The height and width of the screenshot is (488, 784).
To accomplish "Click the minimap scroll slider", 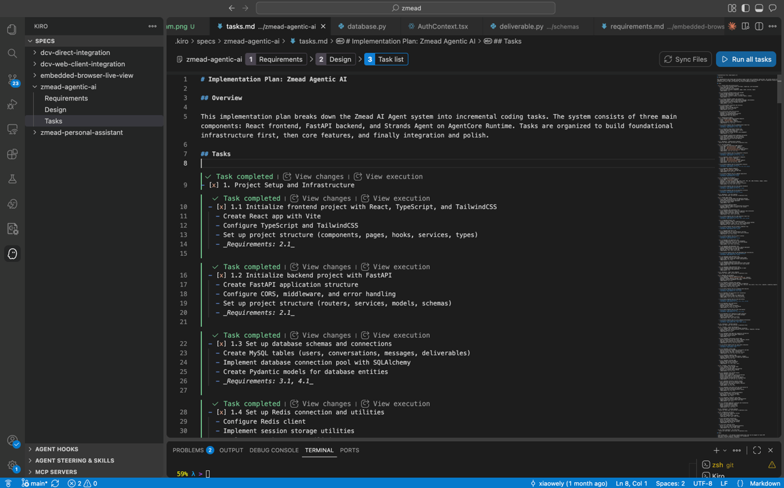I will click(779, 90).
